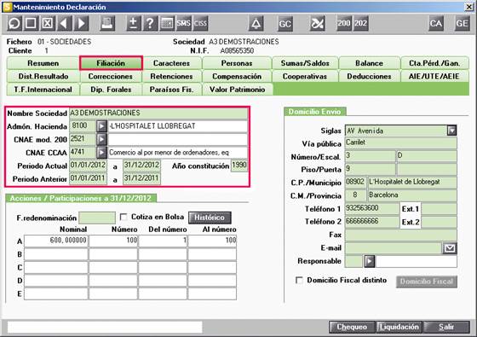The width and height of the screenshot is (477, 337).
Task: Click the E-mail envelope icon
Action: click(x=450, y=248)
